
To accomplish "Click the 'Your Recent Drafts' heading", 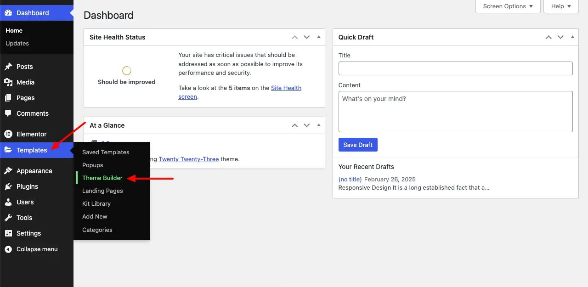I will [x=366, y=167].
